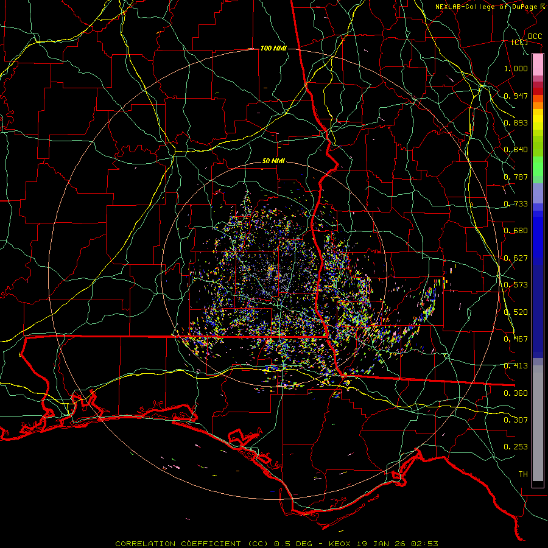Click the Correlation Coefficient KEOX caption text

[276, 544]
